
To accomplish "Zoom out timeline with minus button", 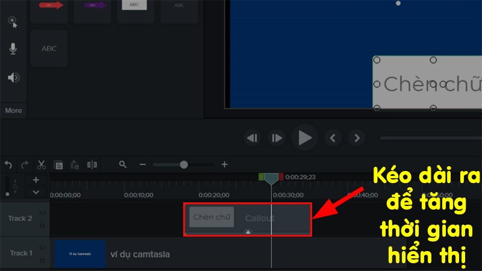I will (x=142, y=164).
